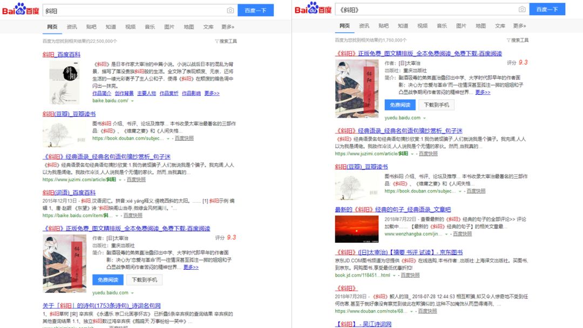Select 知道 tab in left window
This screenshot has height=328, width=583.
111,27
